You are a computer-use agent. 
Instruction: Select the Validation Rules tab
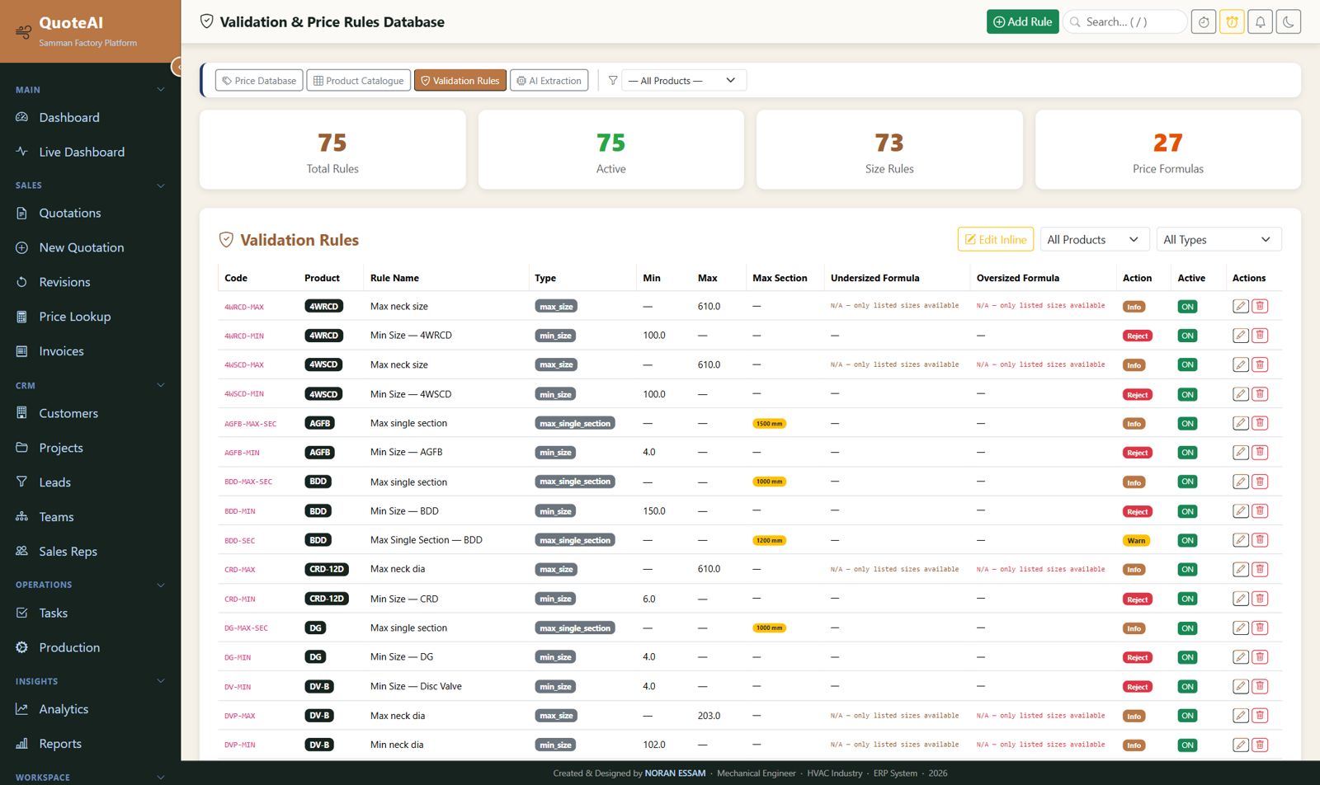click(x=460, y=80)
